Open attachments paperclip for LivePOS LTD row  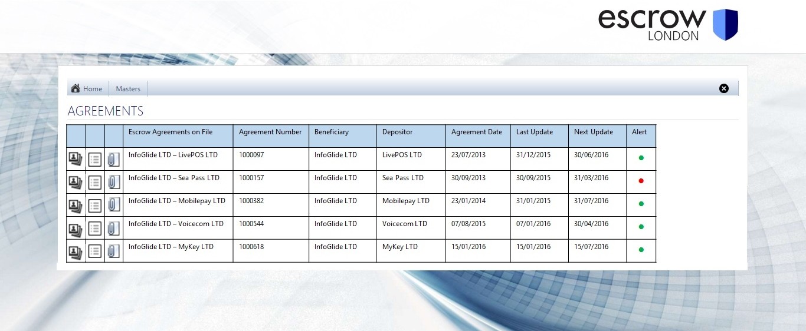[x=114, y=160]
